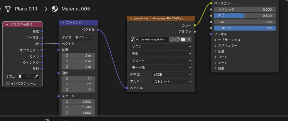Image resolution: width=288 pixels, height=121 pixels.
Task: Click the Plane.011 object icon in breadcrumb
Action: point(8,9)
